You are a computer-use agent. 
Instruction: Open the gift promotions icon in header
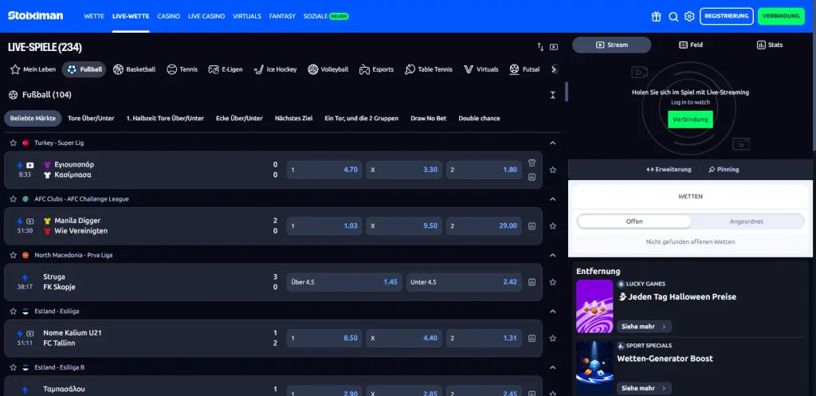656,17
